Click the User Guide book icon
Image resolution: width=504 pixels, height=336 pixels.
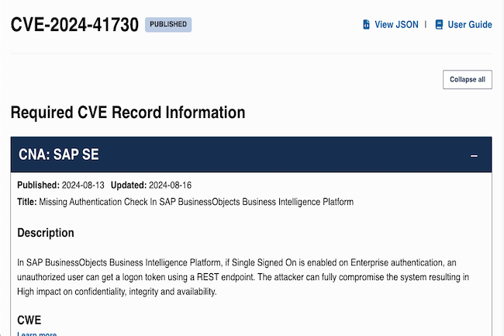pos(439,25)
